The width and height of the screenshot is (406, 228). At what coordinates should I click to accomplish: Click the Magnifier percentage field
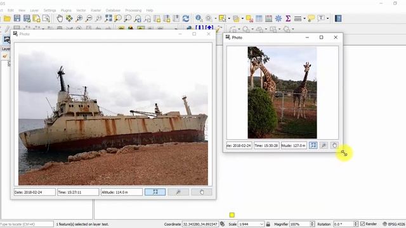(x=299, y=224)
